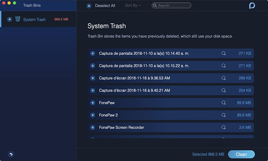
Task: Preview Captura de pantalla 10.14.40 with magnifier
Action: pyautogui.click(x=224, y=53)
